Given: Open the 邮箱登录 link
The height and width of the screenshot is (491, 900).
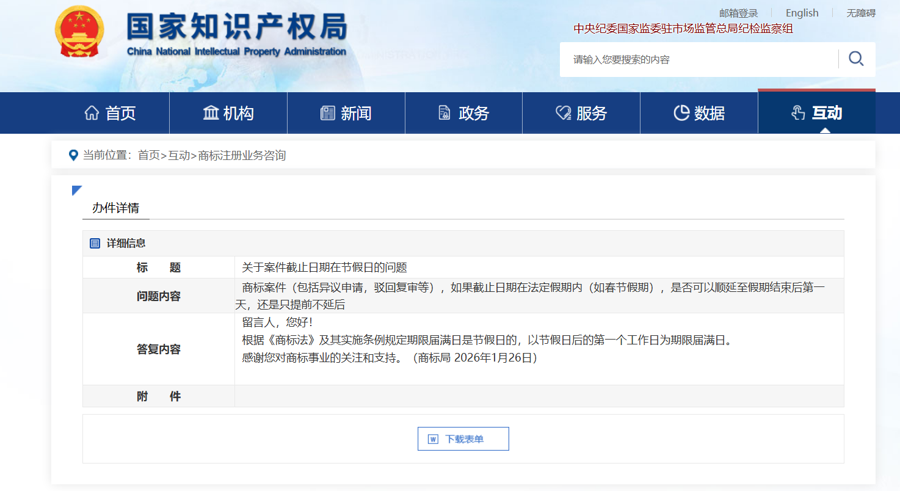Looking at the screenshot, I should coord(738,13).
